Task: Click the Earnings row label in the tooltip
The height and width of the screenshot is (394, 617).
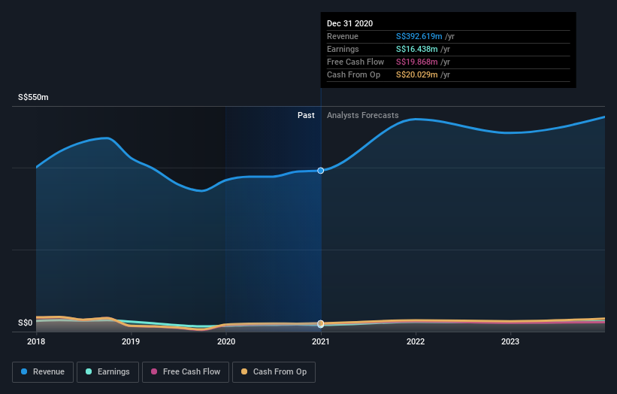Action: 343,49
